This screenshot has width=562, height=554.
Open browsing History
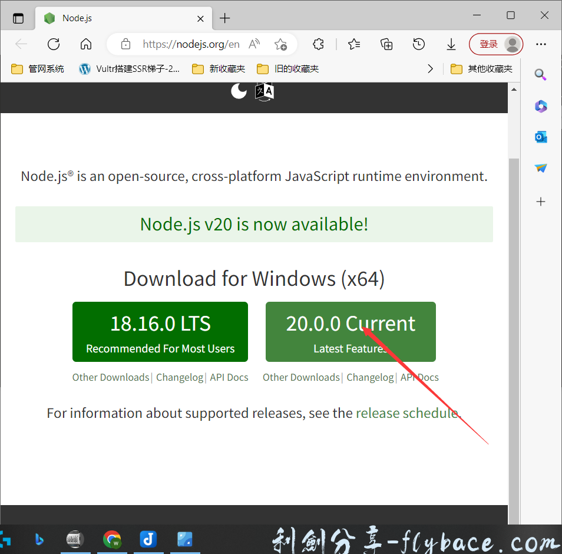pyautogui.click(x=419, y=44)
